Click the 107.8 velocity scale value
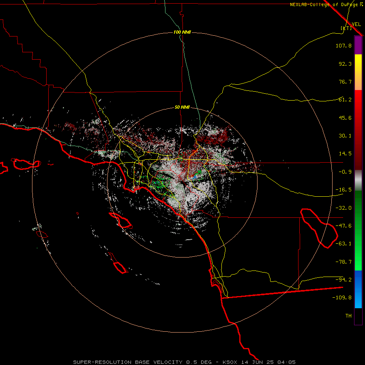The width and height of the screenshot is (365, 365). [344, 45]
